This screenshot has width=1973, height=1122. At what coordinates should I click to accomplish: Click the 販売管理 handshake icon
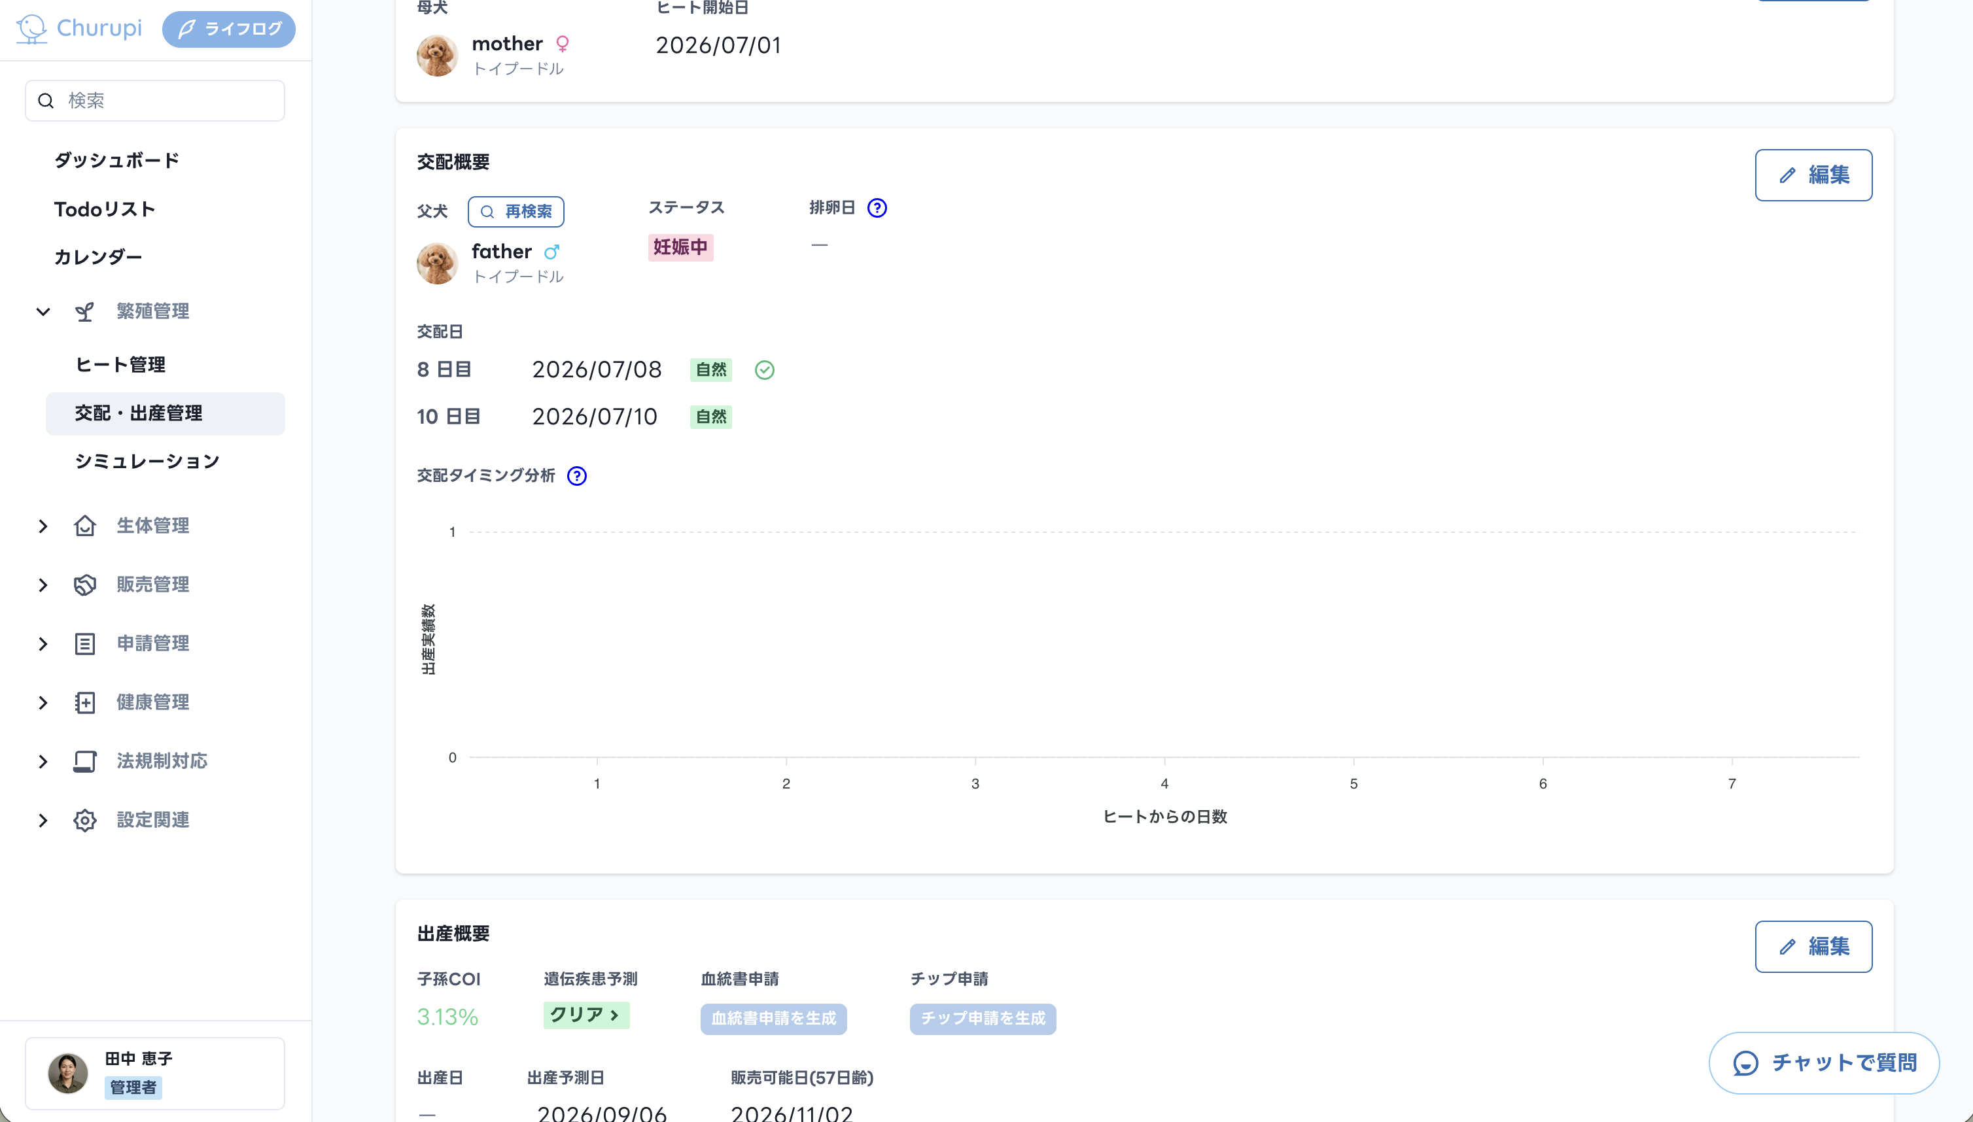point(85,585)
